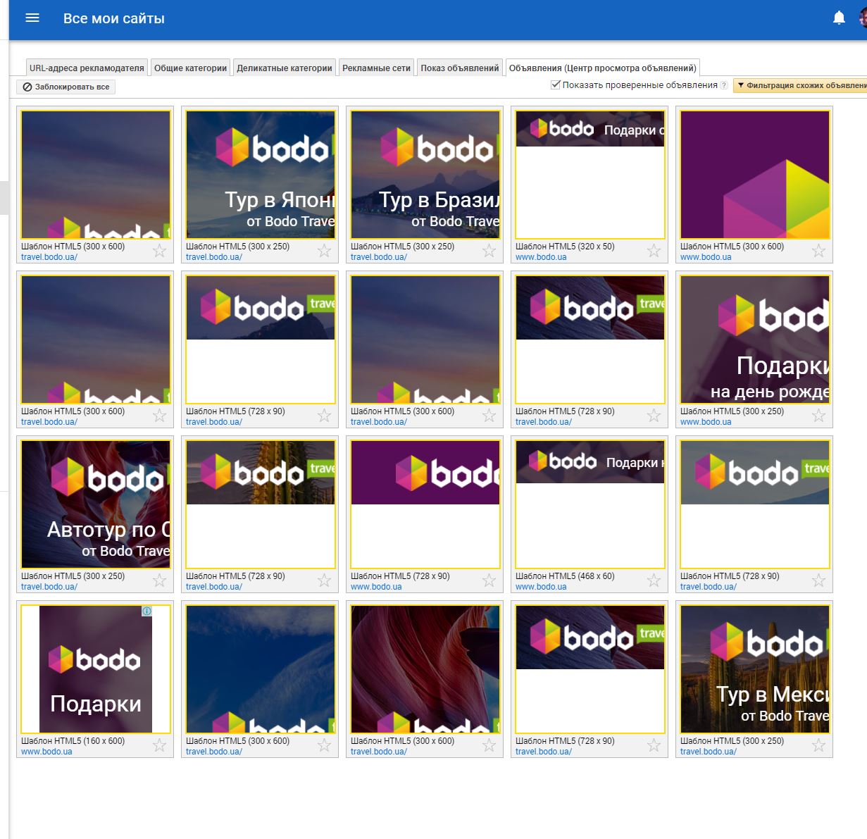Click Шаблон HTML5 (320 x 50) label
This screenshot has width=867, height=839.
[x=565, y=247]
